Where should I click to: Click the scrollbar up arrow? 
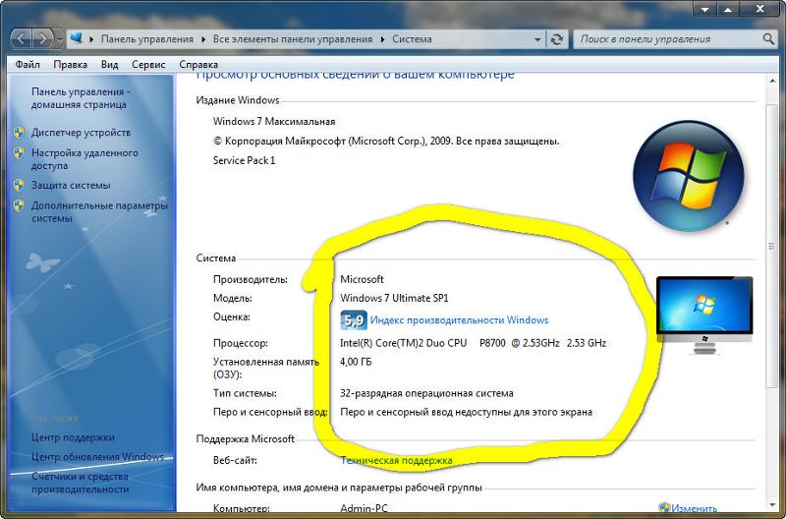772,81
